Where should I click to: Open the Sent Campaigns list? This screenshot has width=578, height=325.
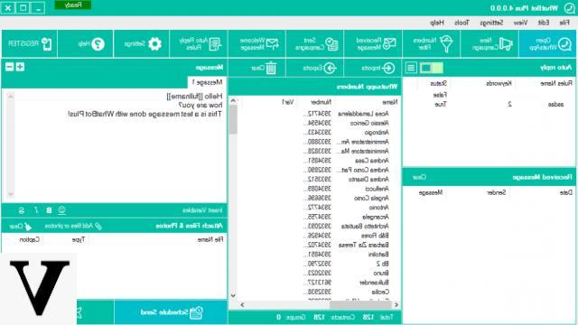point(315,44)
